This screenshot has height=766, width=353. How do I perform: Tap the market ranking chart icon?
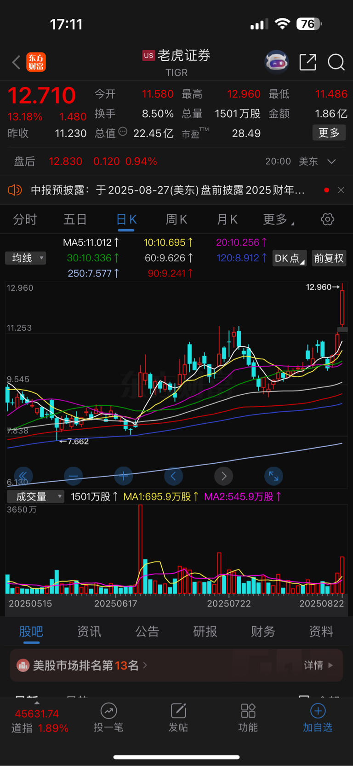click(23, 665)
